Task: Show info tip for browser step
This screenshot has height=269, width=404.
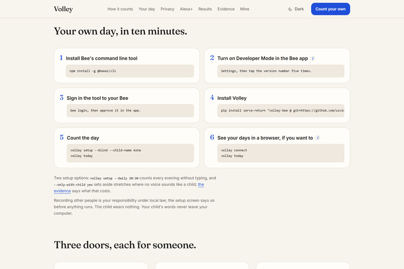Action: pyautogui.click(x=318, y=138)
